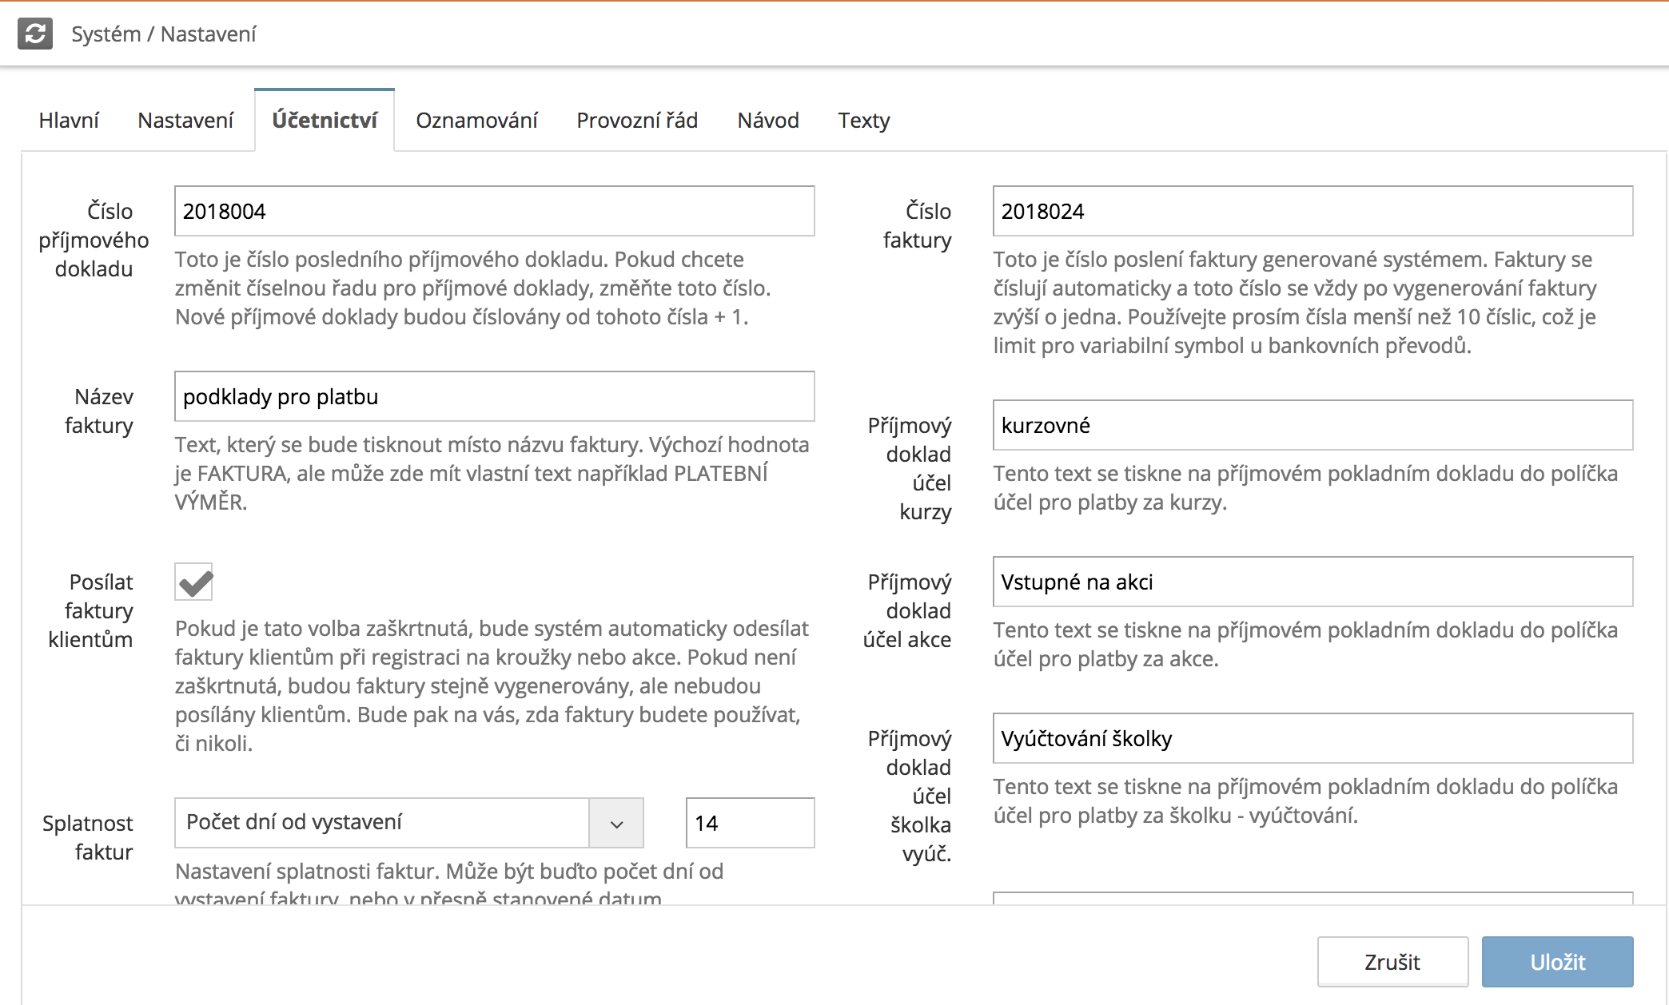This screenshot has width=1669, height=1005.
Task: Click the kurzovné input field
Action: pos(1312,426)
